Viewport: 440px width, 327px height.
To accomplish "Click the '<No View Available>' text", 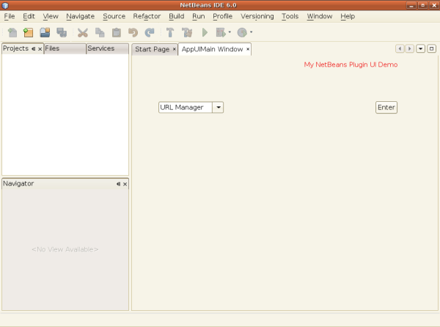I will click(65, 249).
